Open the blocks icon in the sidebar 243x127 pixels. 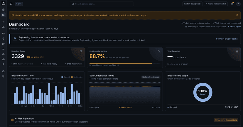4,44
